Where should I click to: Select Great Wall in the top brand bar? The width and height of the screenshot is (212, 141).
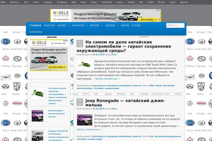107,2
